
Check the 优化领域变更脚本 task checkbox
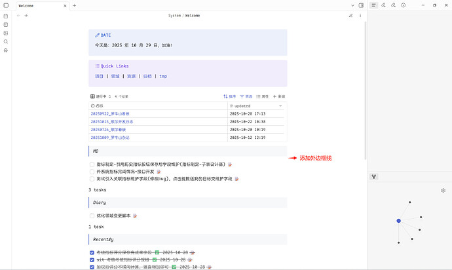[x=92, y=215]
